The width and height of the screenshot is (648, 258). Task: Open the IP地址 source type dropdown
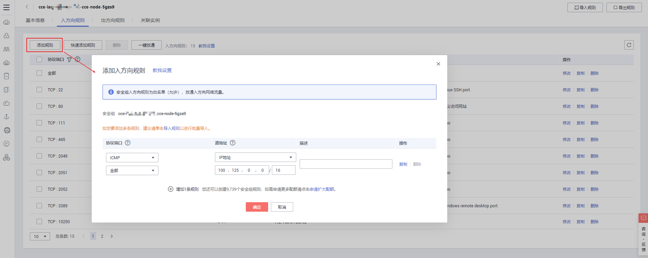coord(255,157)
